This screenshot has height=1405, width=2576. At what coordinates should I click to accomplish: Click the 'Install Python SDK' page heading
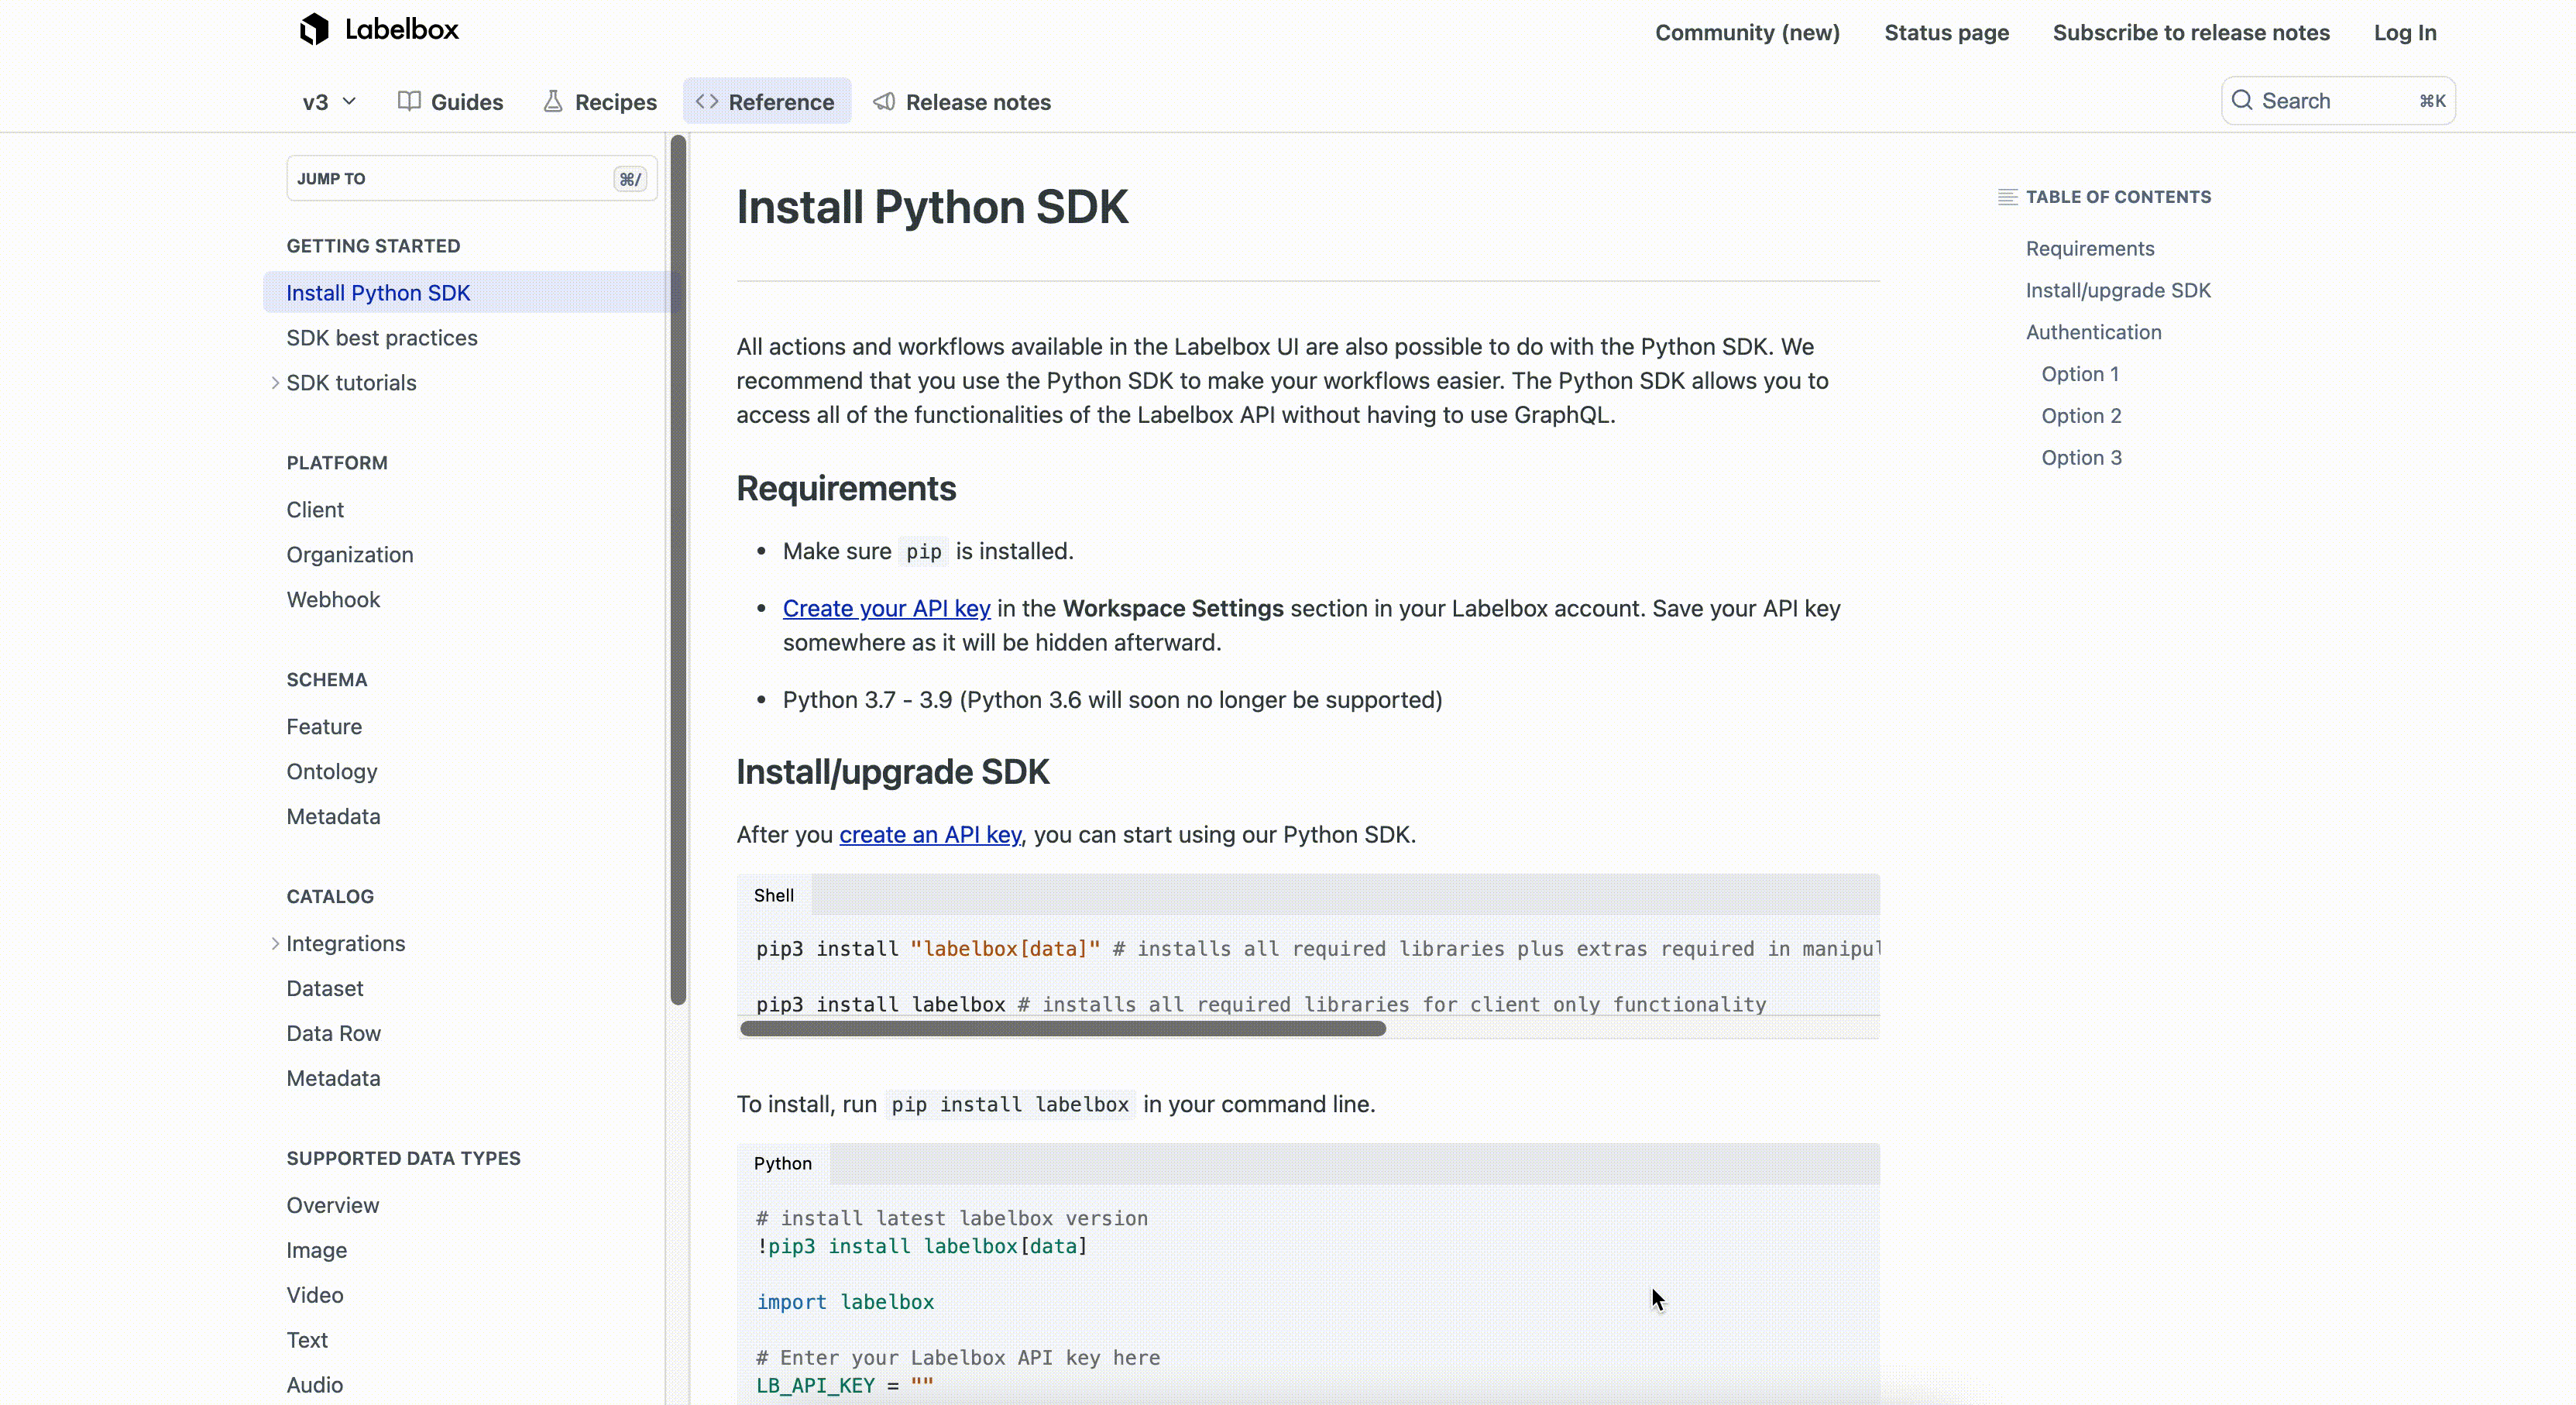(x=932, y=207)
